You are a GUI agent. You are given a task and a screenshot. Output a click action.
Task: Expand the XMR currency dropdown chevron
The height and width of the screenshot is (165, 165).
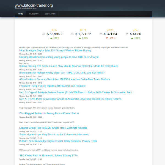[x=101, y=34]
